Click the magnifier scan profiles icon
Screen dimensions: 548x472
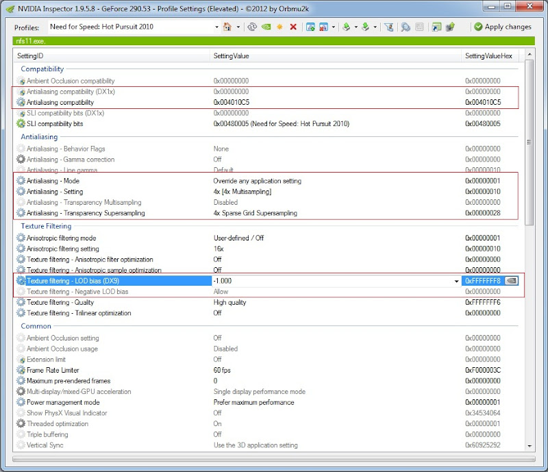[x=406, y=27]
